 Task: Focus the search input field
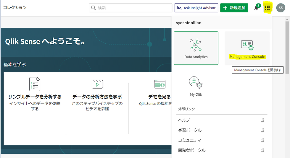pyautogui.click(x=130, y=8)
